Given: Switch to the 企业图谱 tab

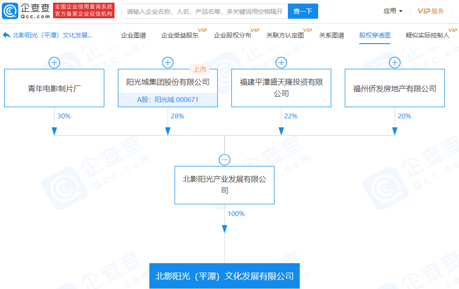Looking at the screenshot, I should click(x=133, y=35).
